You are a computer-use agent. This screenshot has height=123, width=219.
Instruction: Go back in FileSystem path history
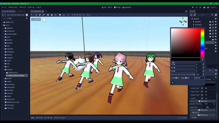pyautogui.click(x=3, y=15)
